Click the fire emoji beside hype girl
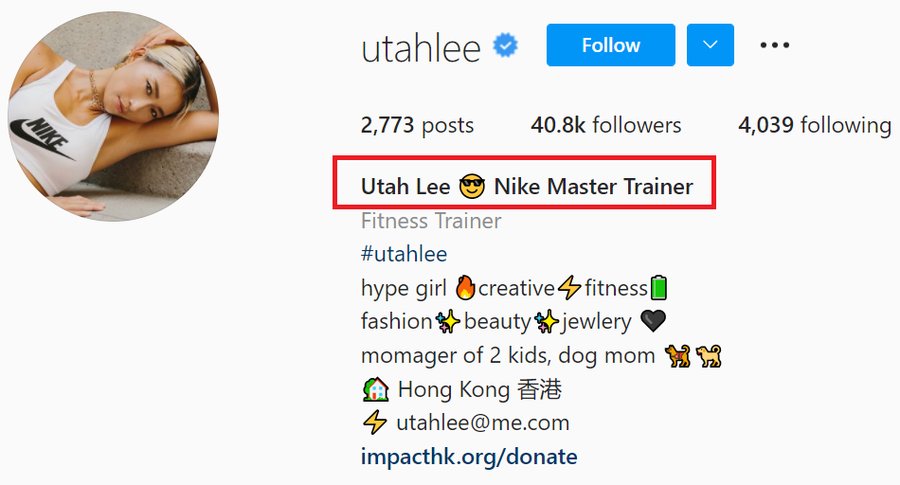Image resolution: width=900 pixels, height=485 pixels. point(465,288)
